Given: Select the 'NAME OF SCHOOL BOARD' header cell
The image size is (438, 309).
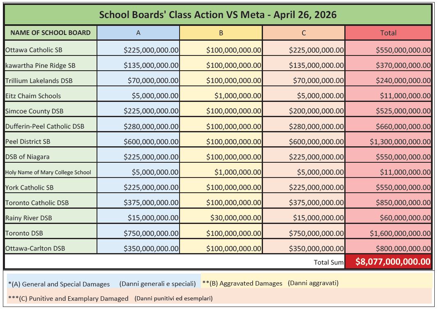Looking at the screenshot, I should pos(51,33).
